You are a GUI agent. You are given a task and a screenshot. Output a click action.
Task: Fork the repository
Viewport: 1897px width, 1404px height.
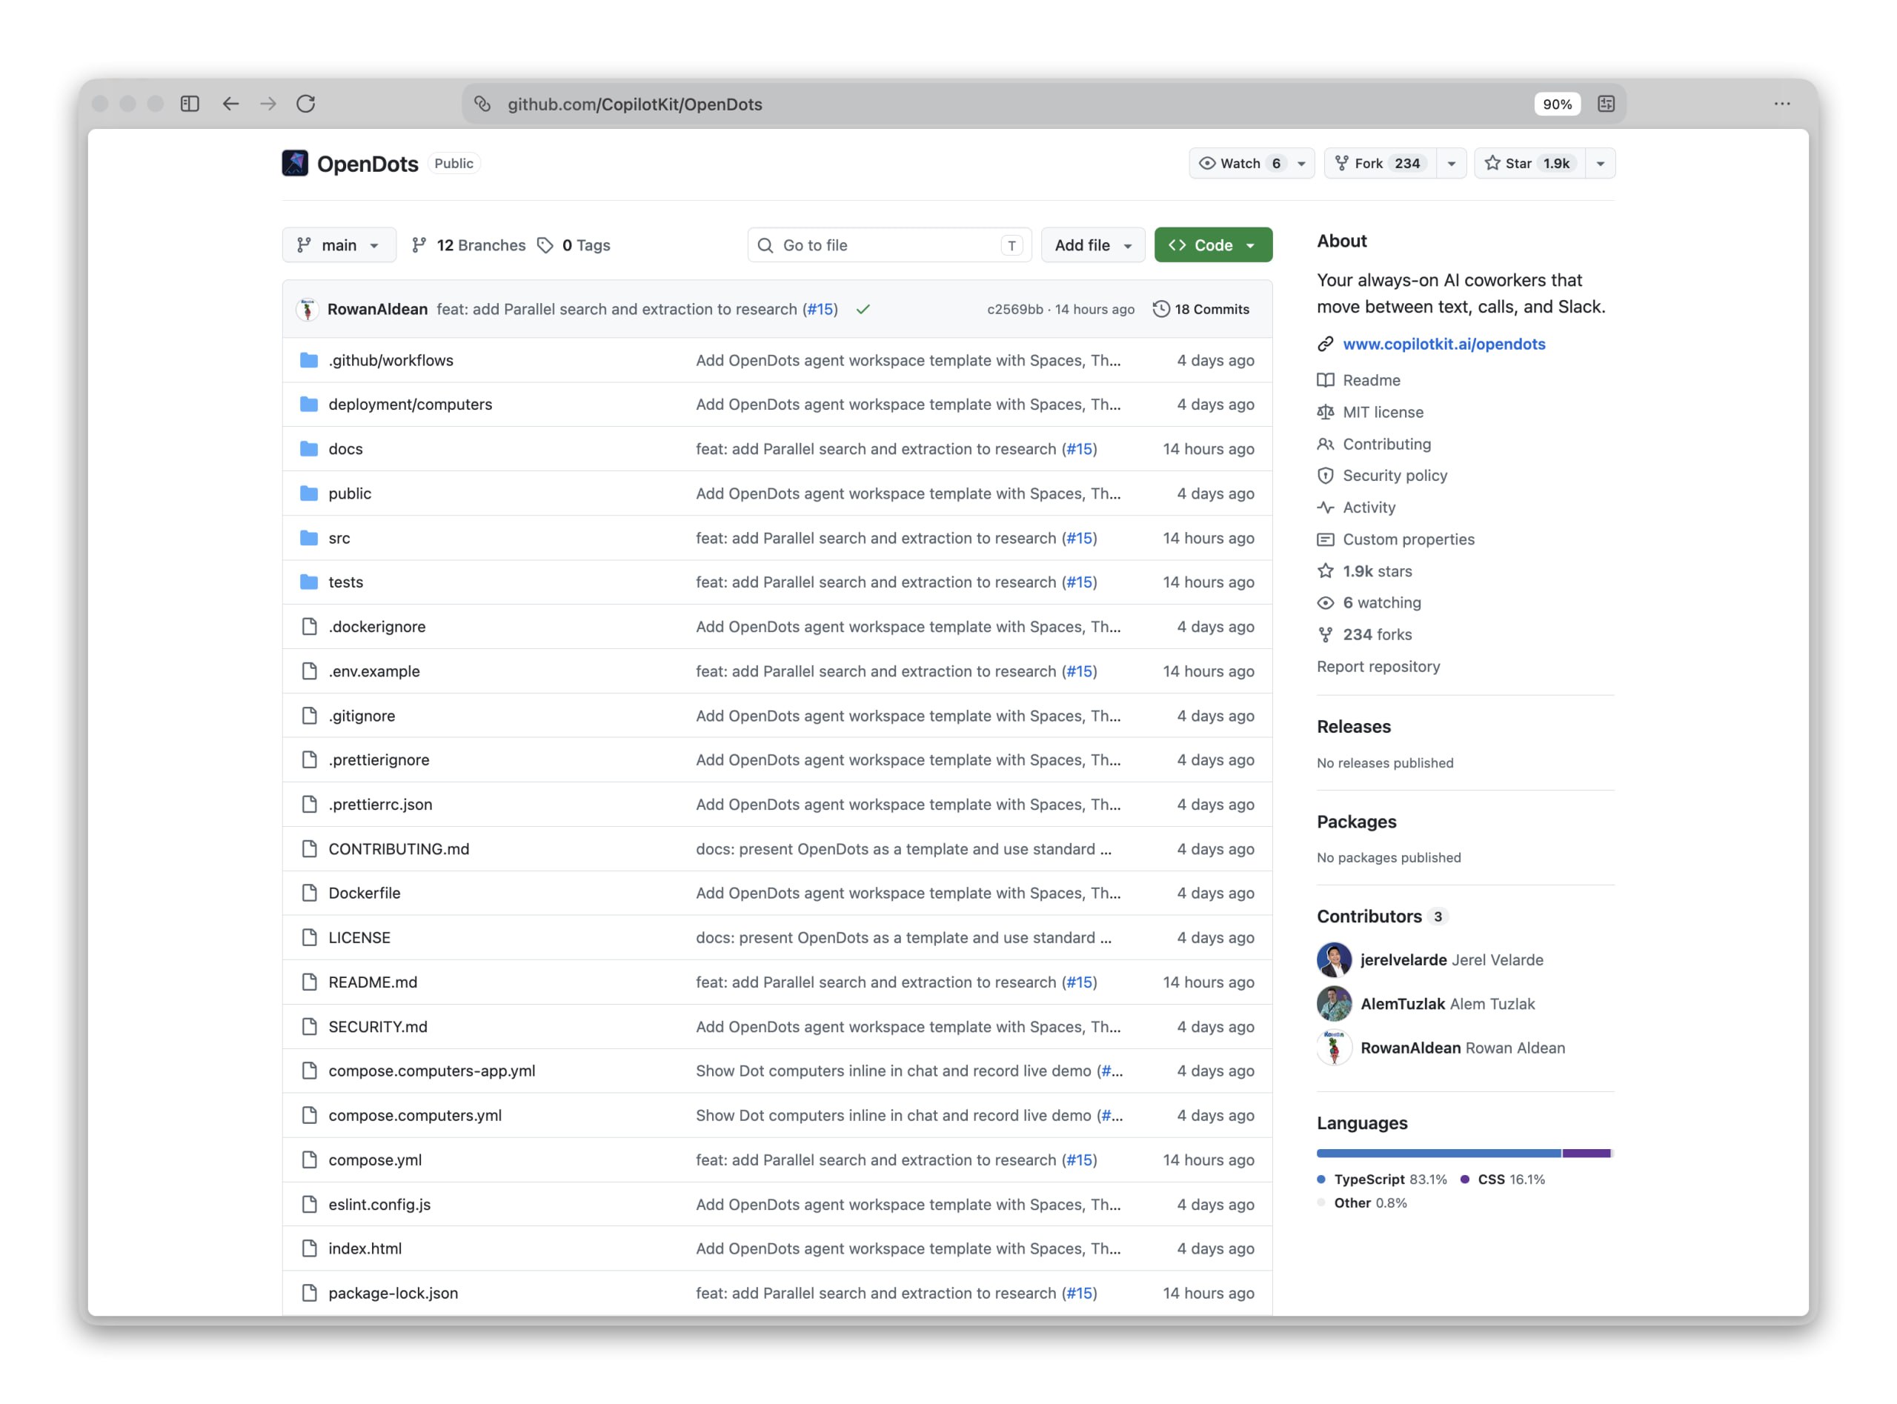1380,163
